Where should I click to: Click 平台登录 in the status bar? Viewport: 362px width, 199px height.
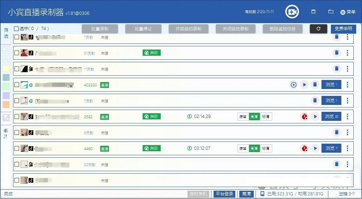(224, 194)
